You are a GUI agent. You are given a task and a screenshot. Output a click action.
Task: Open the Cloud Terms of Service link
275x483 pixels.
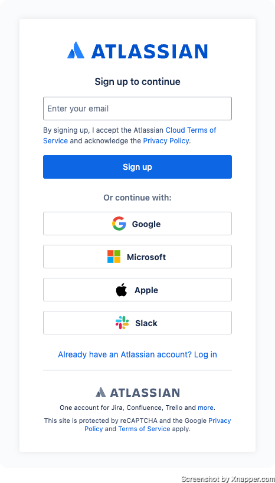(x=129, y=136)
